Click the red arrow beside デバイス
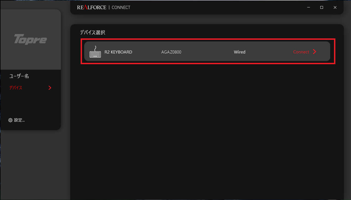The width and height of the screenshot is (351, 200). (x=50, y=88)
